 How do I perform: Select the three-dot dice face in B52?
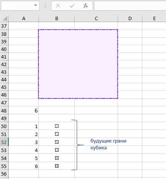tap(57, 142)
